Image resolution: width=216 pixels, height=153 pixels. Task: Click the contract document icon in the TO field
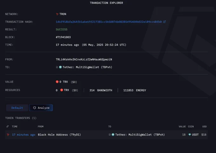(x=57, y=67)
